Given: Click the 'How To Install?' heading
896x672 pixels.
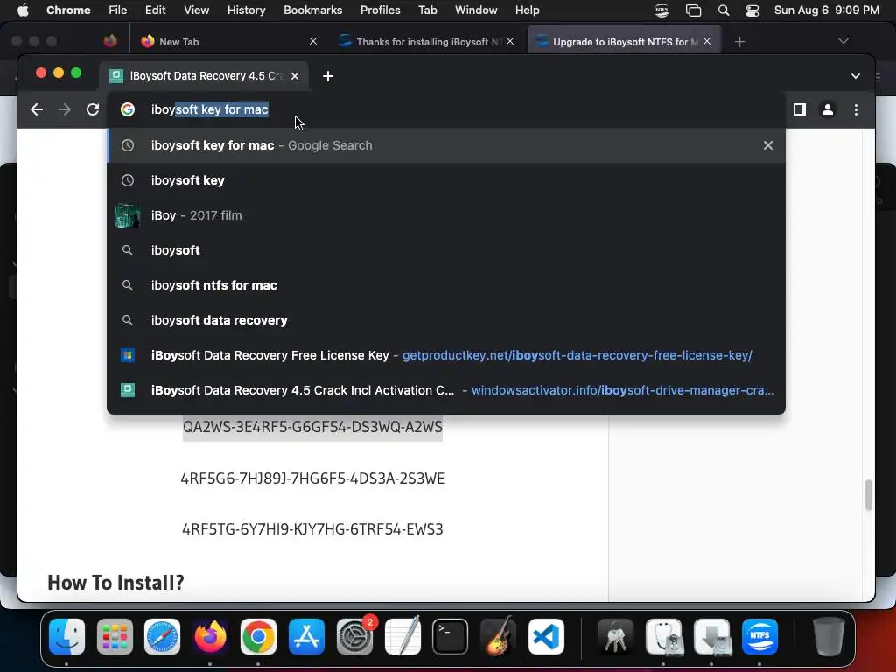Looking at the screenshot, I should [x=116, y=582].
